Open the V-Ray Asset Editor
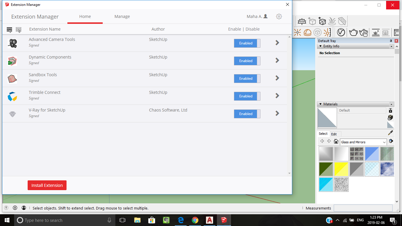 [x=341, y=32]
